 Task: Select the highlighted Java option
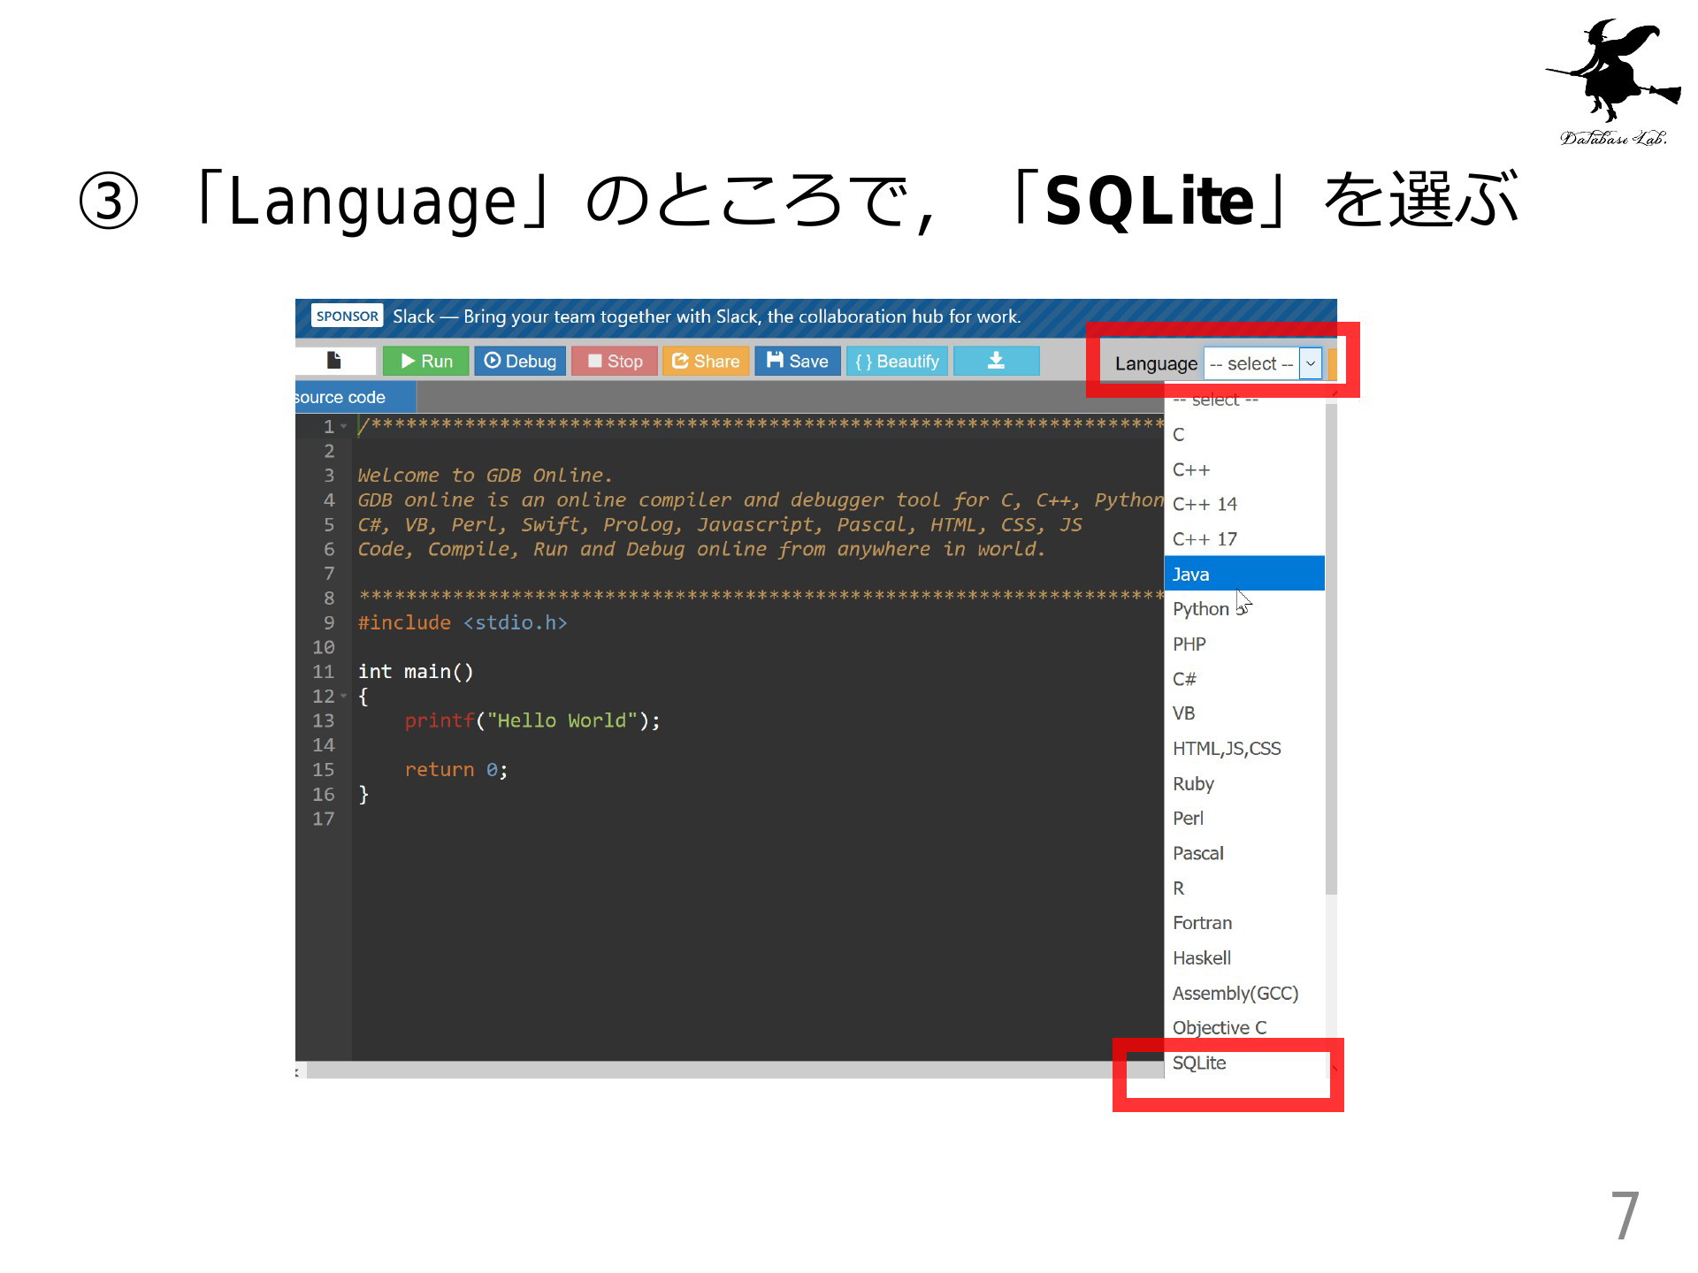1244,574
